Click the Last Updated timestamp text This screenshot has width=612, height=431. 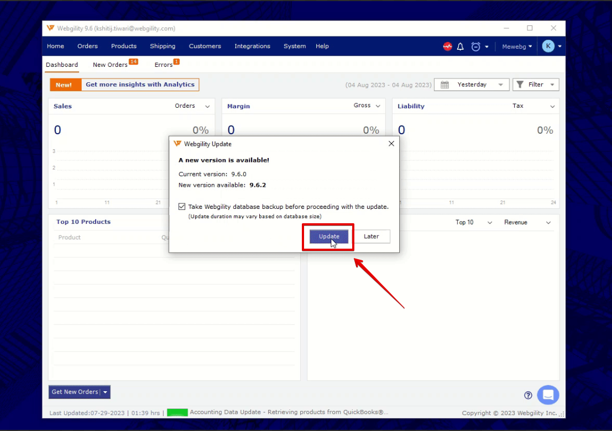click(x=104, y=413)
